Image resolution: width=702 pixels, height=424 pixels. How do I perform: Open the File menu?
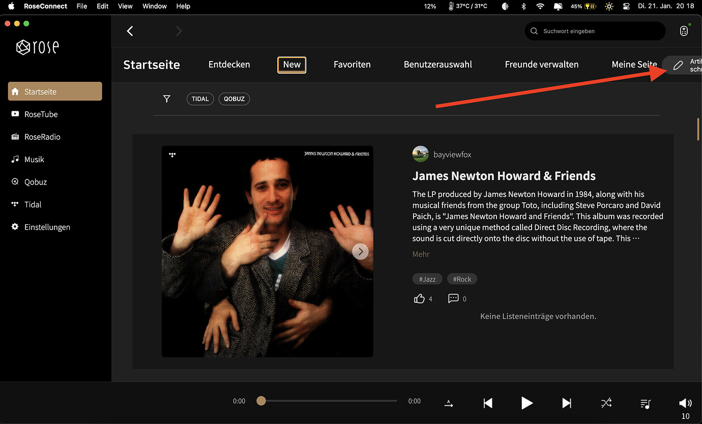tap(82, 6)
